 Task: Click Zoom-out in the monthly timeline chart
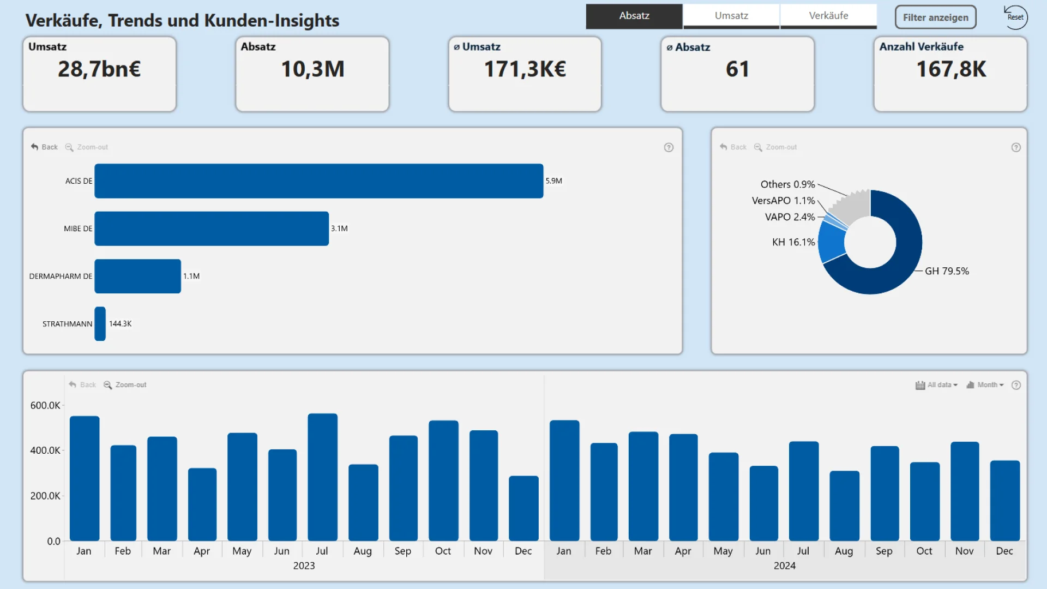(x=125, y=385)
